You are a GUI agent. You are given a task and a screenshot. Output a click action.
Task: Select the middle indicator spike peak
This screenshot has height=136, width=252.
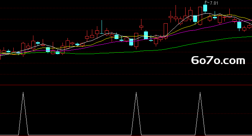point(136,92)
